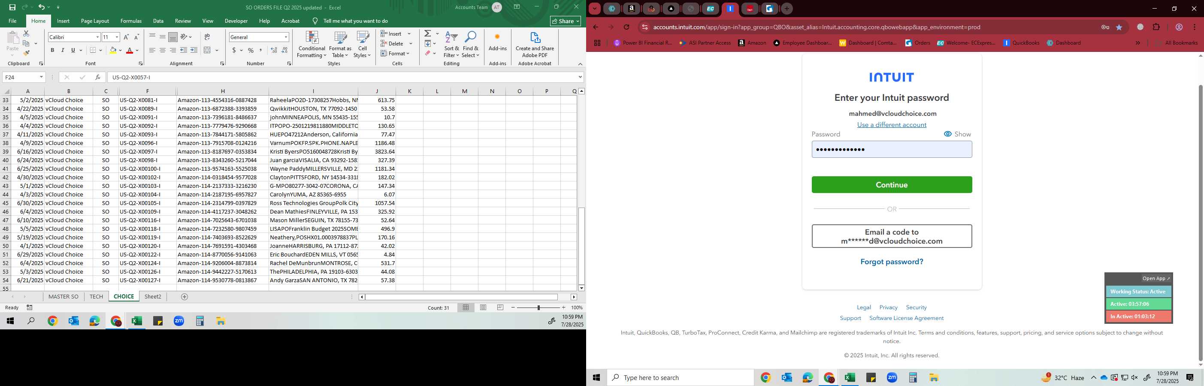The width and height of the screenshot is (1204, 386).
Task: Open Sort & Filter menu
Action: [451, 45]
